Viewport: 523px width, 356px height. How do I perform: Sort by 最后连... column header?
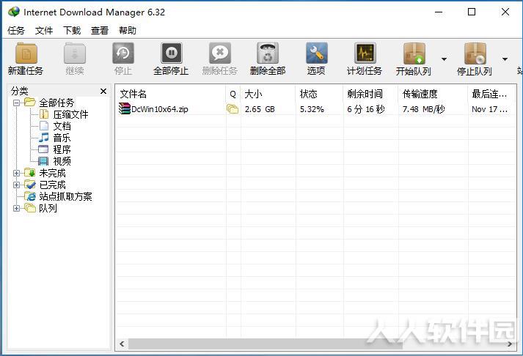point(491,94)
